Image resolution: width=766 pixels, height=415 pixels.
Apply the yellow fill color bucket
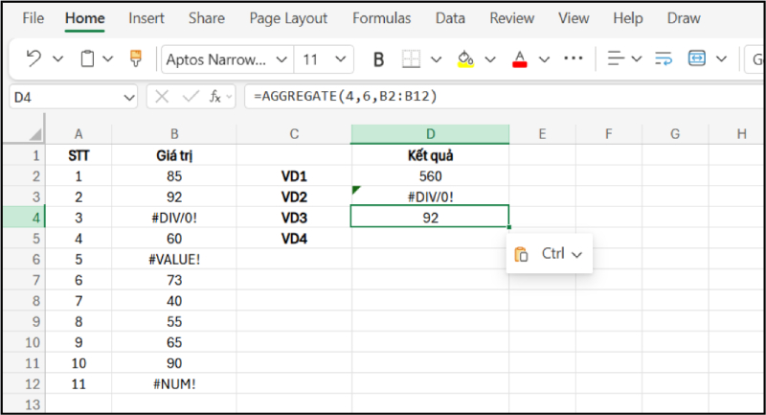point(465,59)
